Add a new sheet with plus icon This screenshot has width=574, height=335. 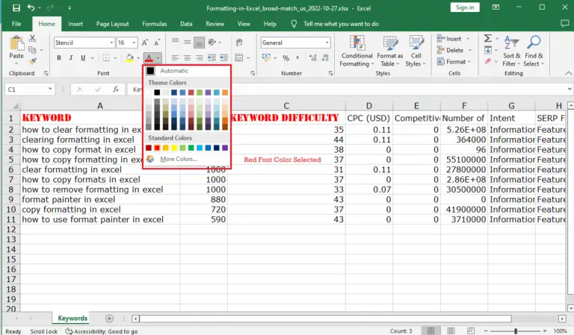pyautogui.click(x=109, y=318)
